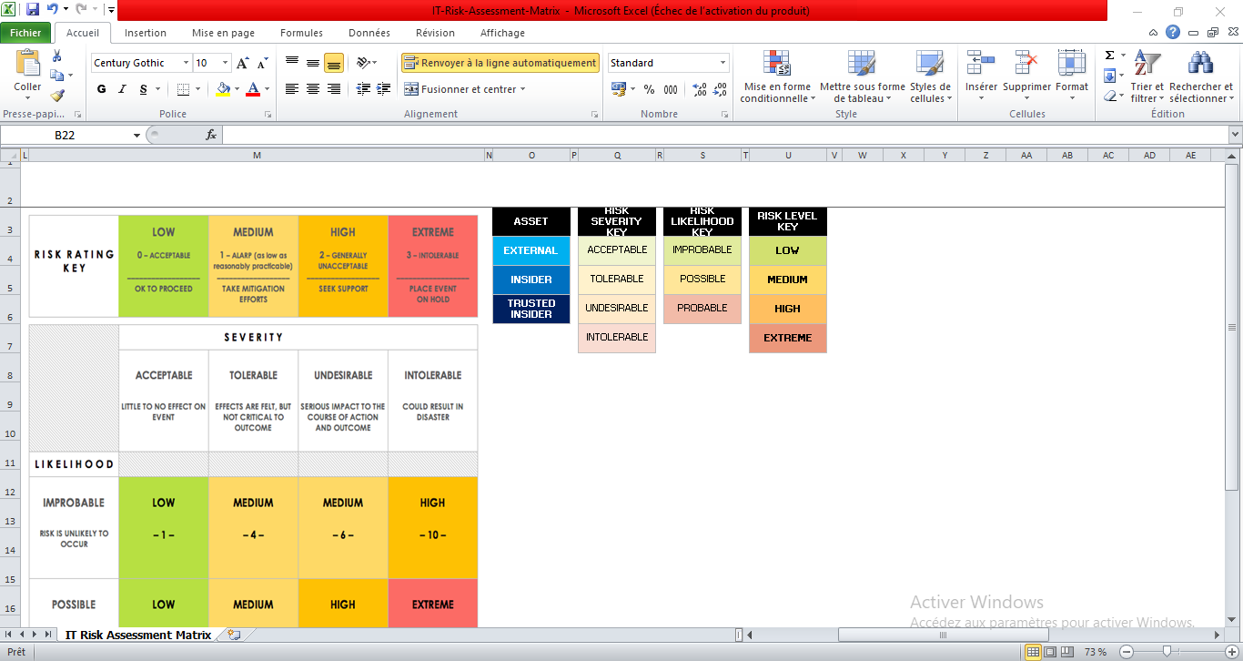Image resolution: width=1243 pixels, height=661 pixels.
Task: Toggle italic I formatting
Action: pyautogui.click(x=123, y=89)
